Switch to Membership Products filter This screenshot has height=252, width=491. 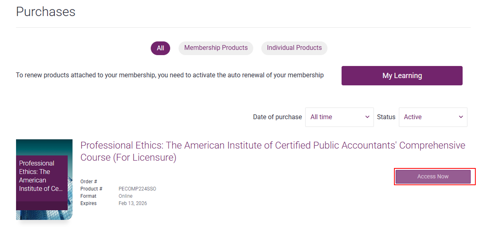point(216,48)
